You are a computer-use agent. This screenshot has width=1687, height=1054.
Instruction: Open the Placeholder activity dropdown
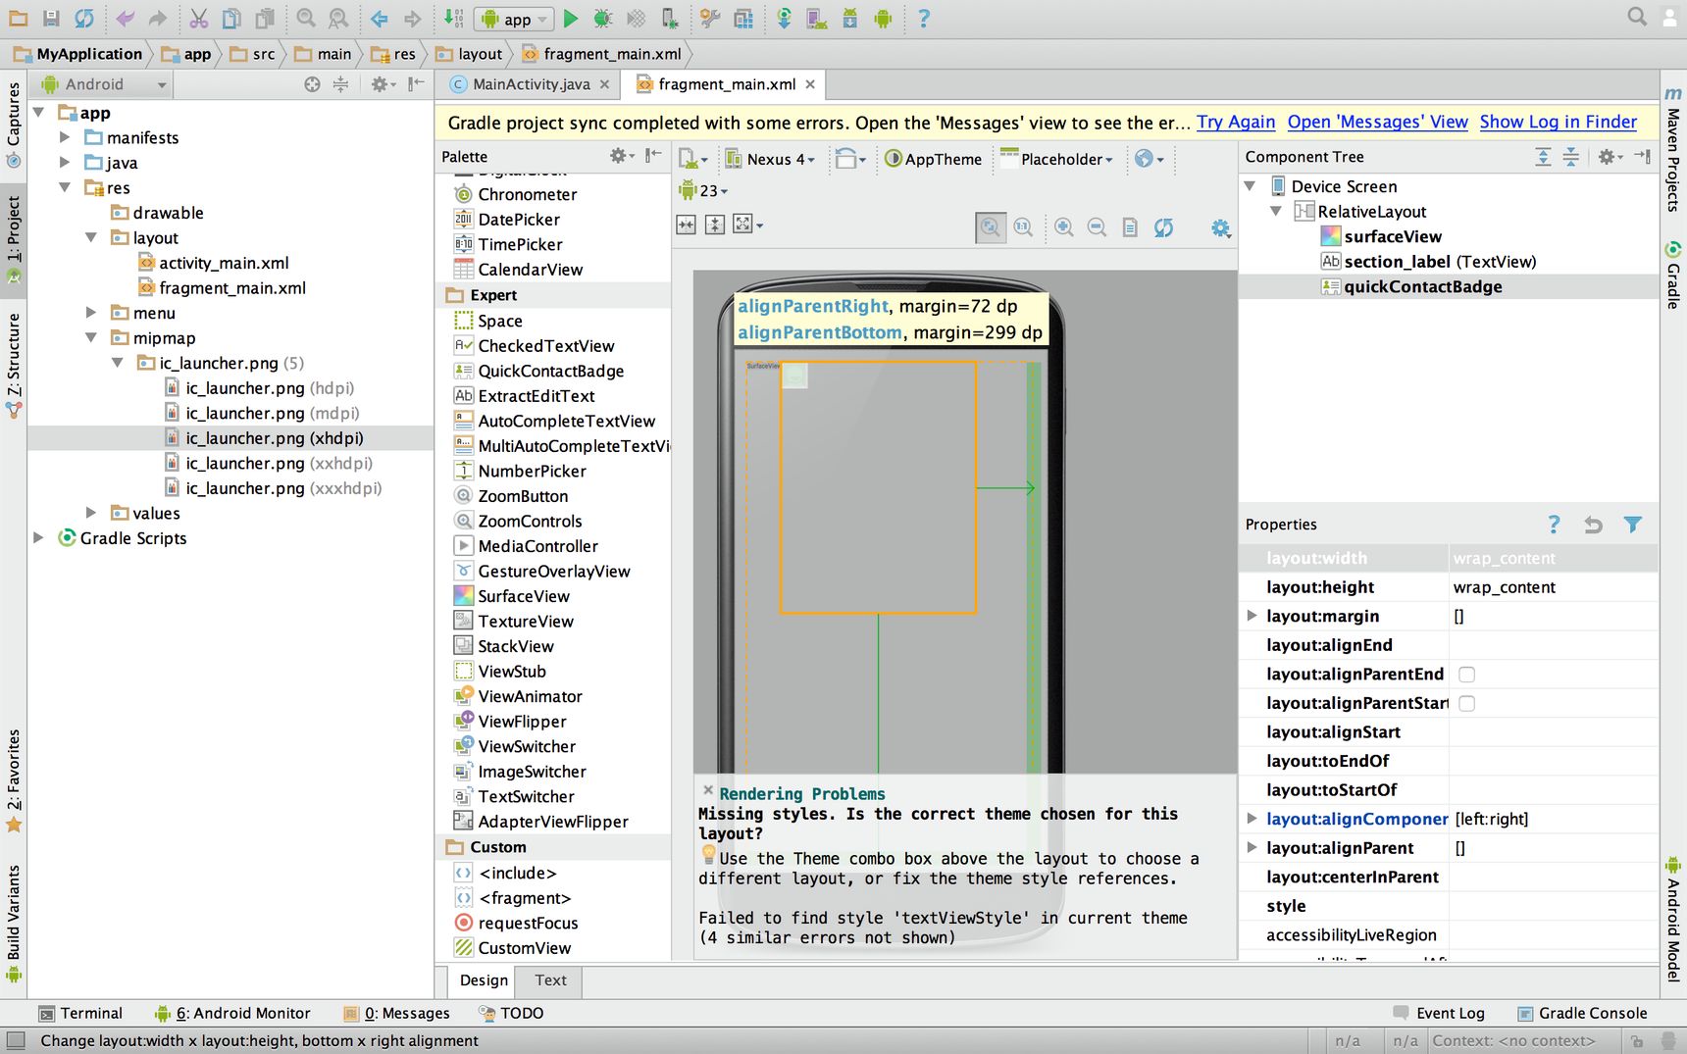click(x=1056, y=159)
